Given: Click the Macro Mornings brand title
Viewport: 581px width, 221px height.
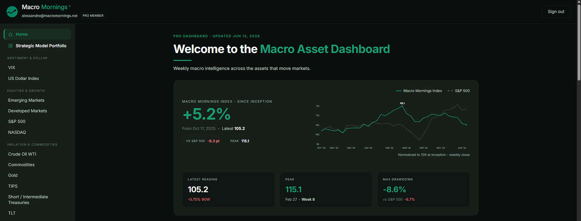Looking at the screenshot, I should pos(45,7).
